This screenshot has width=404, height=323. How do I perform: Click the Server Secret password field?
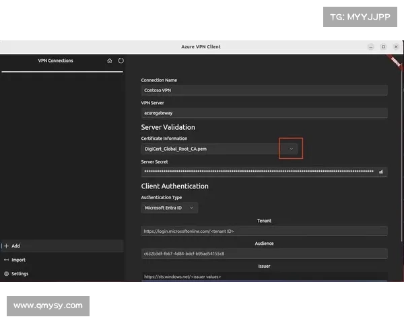pos(264,172)
